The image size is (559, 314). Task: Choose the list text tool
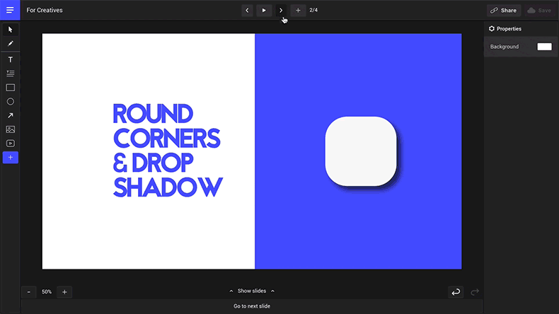[x=10, y=74]
